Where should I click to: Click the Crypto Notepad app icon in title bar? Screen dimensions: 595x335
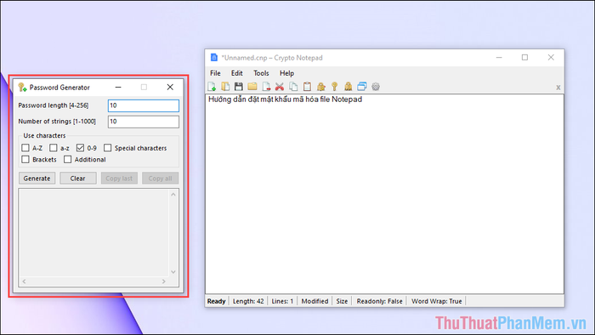214,58
